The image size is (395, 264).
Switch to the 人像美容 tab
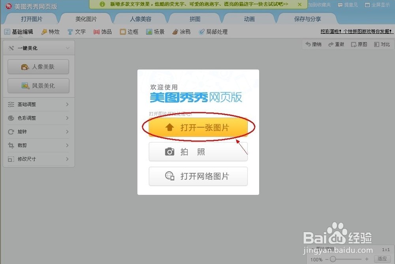pyautogui.click(x=141, y=19)
